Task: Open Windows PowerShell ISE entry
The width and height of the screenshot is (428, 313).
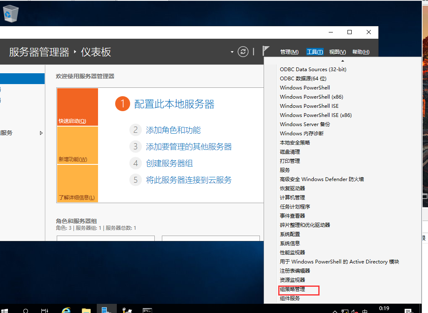Action: pos(309,106)
